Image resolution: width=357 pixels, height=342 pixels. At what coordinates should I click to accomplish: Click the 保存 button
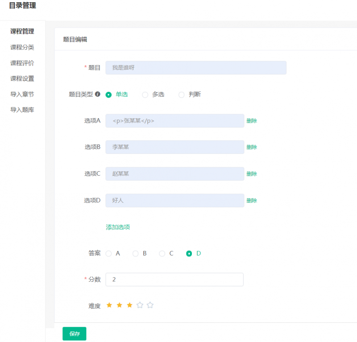coord(74,334)
